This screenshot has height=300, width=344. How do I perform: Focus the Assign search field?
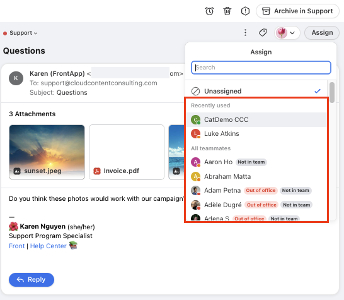261,68
